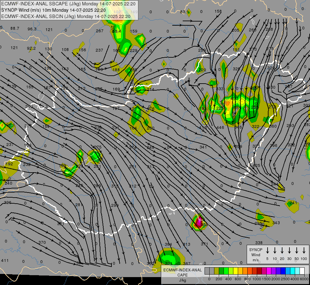Click the map value 338
Image resolution: width=310 pixels, height=285 pixels.
(259, 243)
